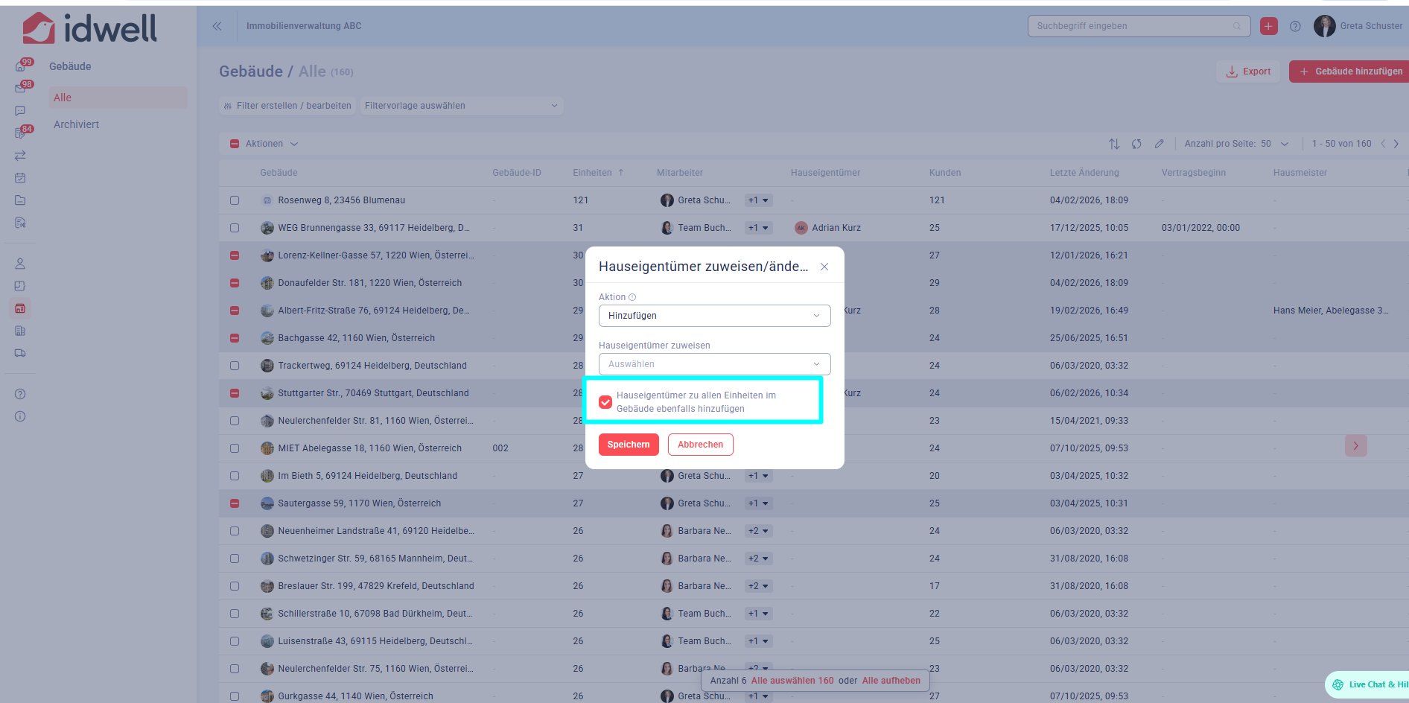Select checkbox for Rosenweg 8 building
This screenshot has width=1409, height=703.
[235, 200]
